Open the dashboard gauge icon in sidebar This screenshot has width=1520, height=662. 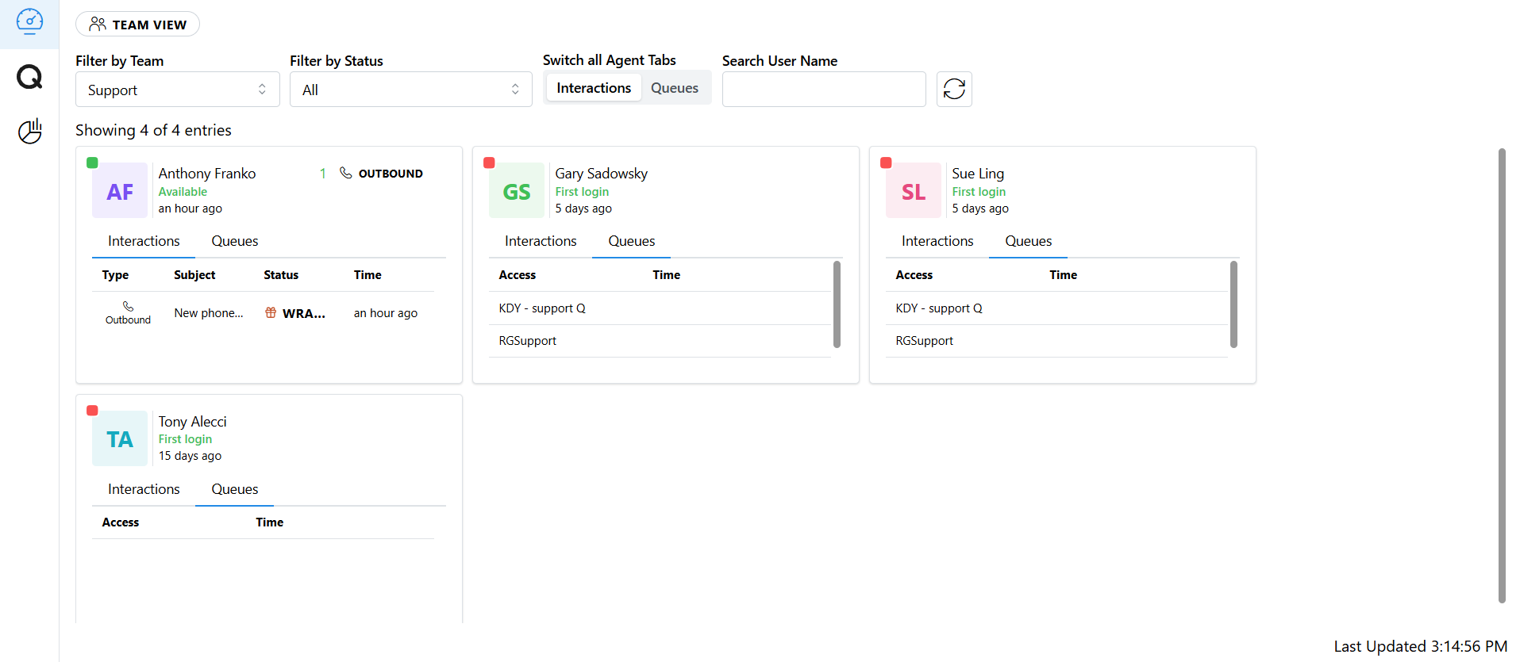29,21
